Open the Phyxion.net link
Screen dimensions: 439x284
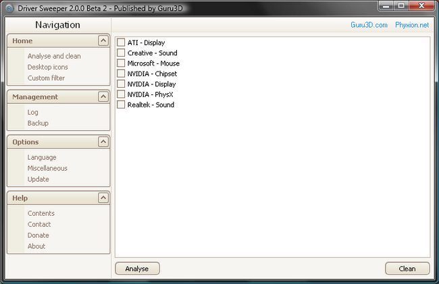click(412, 25)
